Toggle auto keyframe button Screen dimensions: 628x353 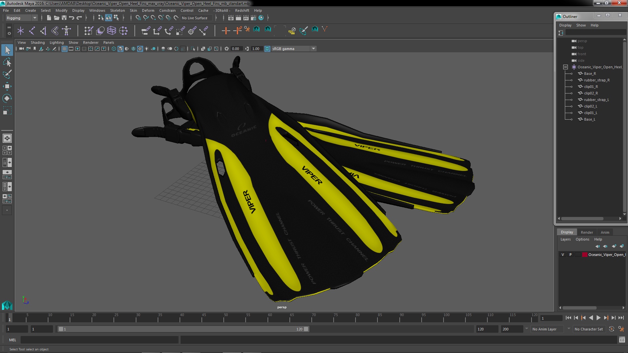pyautogui.click(x=612, y=329)
